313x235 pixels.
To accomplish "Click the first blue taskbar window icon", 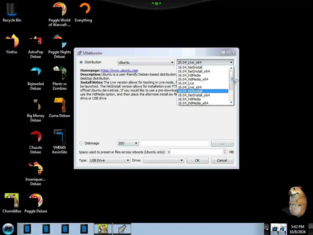I will (x=27, y=229).
